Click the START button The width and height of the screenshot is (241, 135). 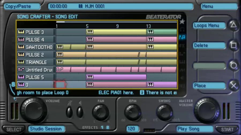click(x=227, y=129)
